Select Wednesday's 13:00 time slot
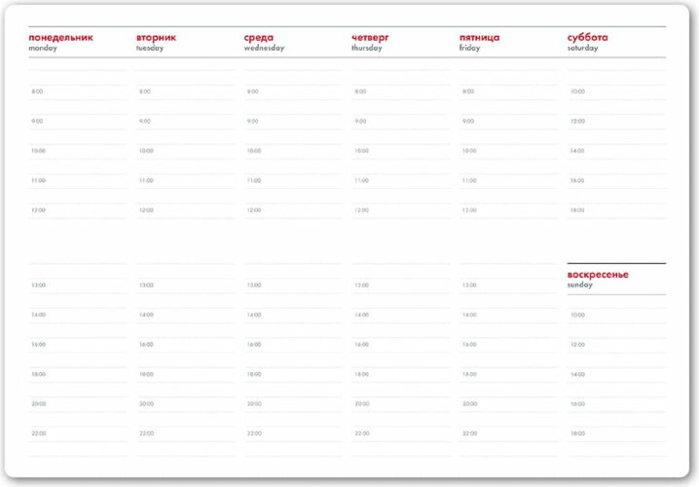699x487 pixels. pyautogui.click(x=293, y=285)
